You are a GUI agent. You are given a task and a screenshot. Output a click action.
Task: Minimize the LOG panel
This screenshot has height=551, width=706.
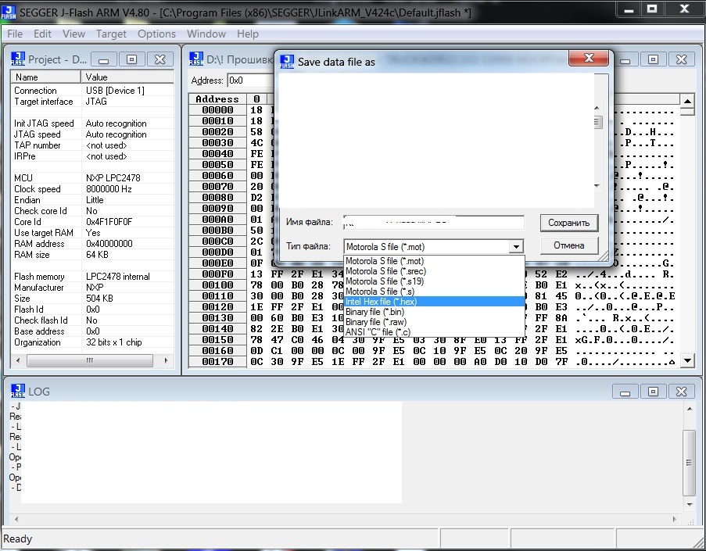click(x=625, y=392)
